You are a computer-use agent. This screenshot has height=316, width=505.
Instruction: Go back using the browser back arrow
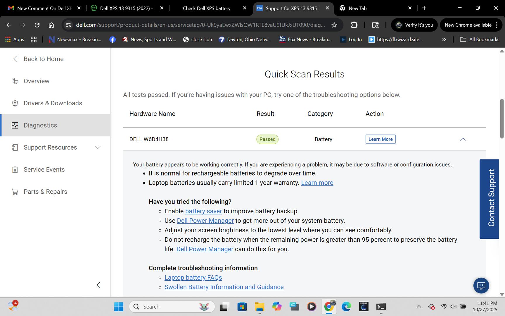9,25
